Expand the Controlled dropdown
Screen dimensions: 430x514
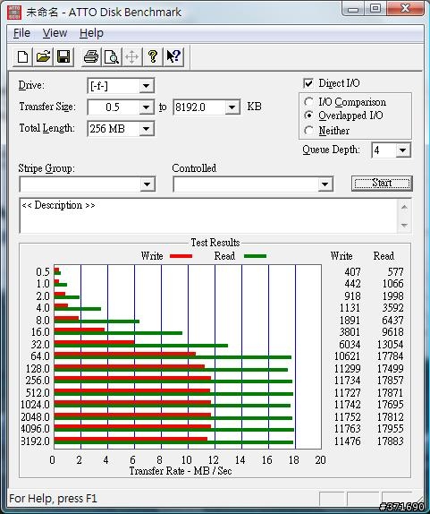[325, 184]
